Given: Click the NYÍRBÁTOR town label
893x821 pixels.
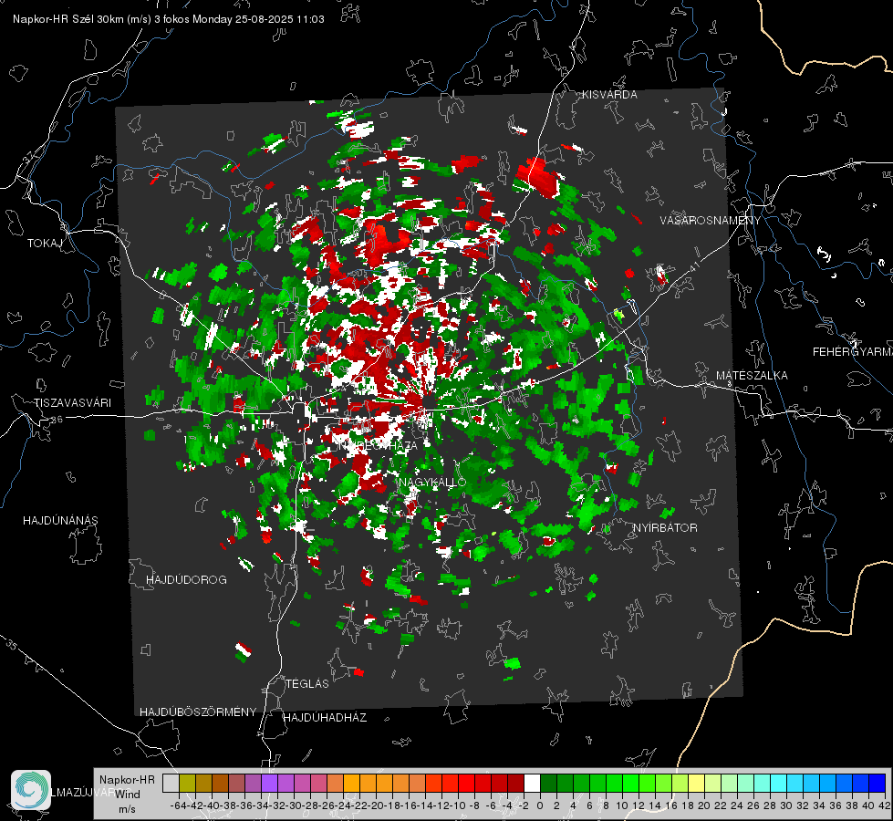Looking at the screenshot, I should (665, 528).
